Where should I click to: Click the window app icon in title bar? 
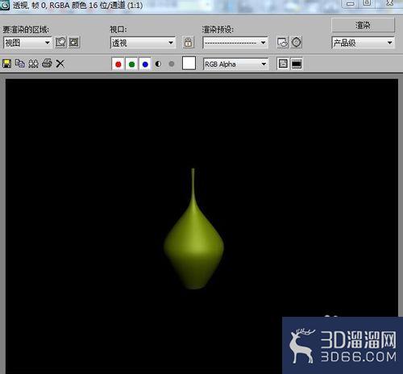5,5
